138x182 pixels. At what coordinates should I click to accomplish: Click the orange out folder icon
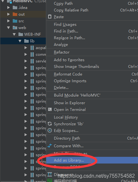tap(15, 14)
